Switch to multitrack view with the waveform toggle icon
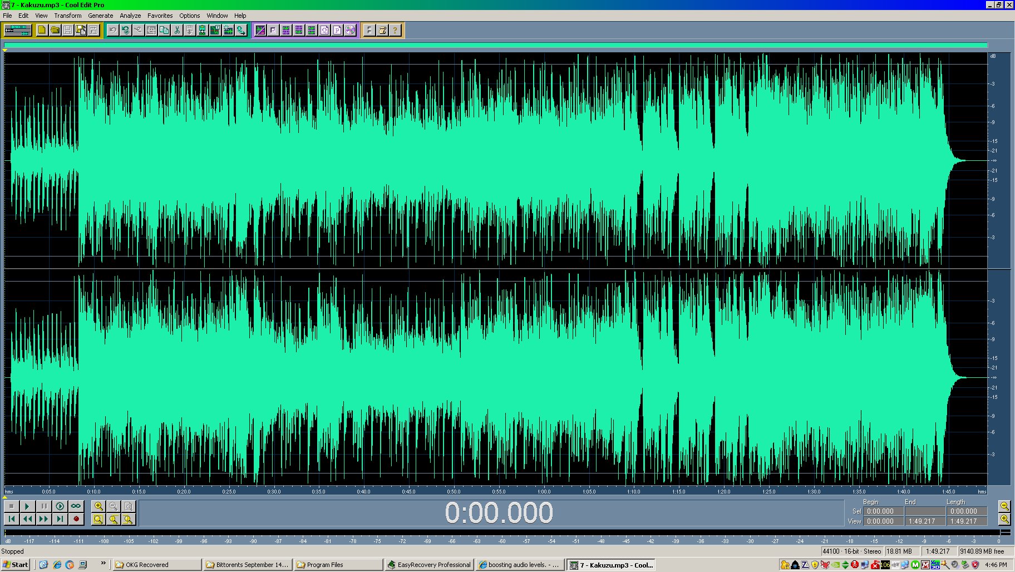 click(x=18, y=30)
